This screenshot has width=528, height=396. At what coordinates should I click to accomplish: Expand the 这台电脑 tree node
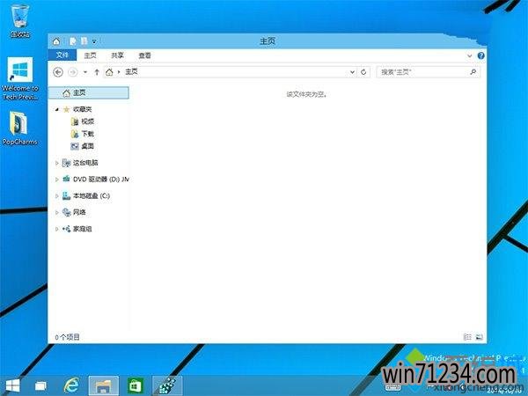click(56, 163)
